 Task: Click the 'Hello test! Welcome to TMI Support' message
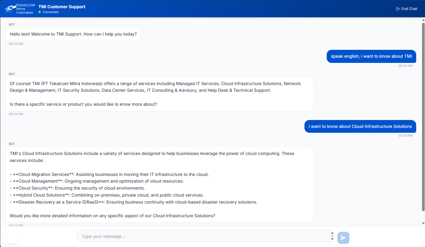tap(73, 34)
